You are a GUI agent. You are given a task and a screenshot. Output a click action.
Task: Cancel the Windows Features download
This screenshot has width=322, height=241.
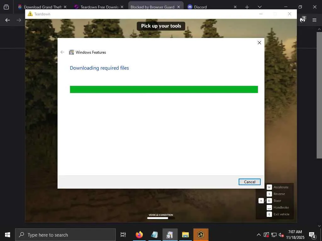pyautogui.click(x=249, y=182)
